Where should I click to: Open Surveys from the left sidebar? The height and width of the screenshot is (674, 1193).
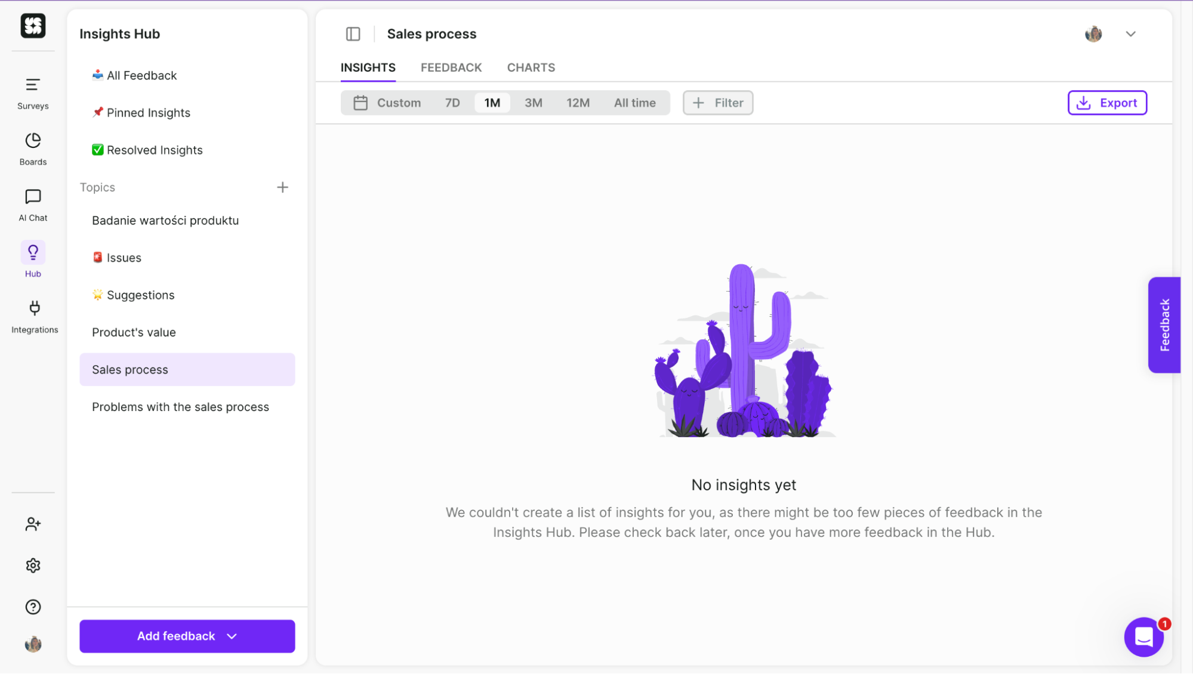coord(33,92)
